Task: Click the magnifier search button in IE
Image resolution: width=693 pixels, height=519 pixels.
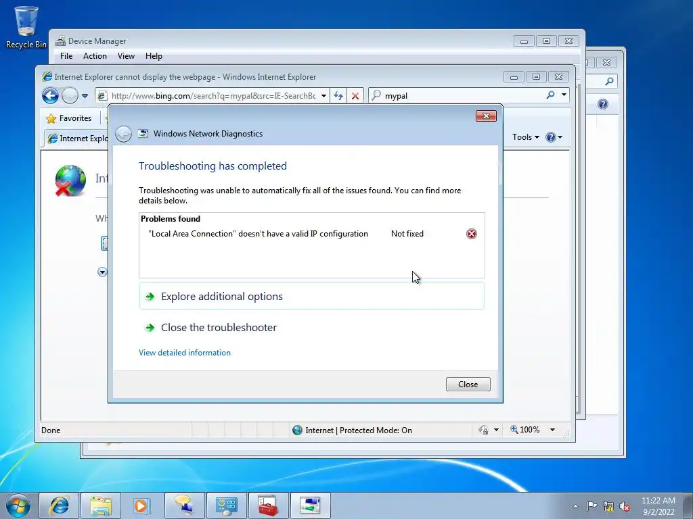Action: coord(550,95)
